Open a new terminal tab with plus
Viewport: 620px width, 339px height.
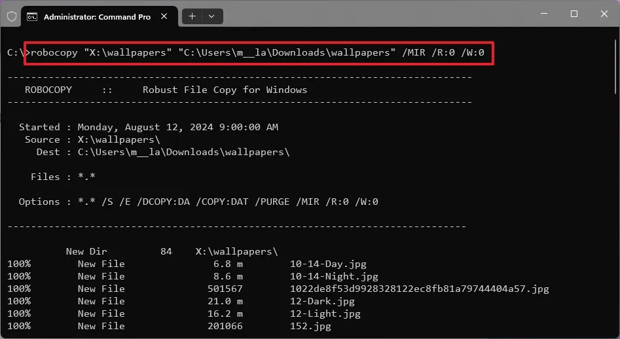point(192,16)
